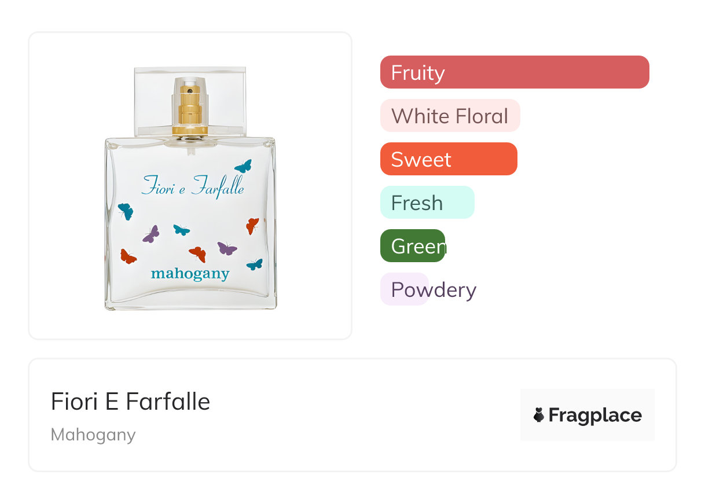Click the product info card at bottom
Image resolution: width=705 pixels, height=500 pixels.
pos(352,415)
